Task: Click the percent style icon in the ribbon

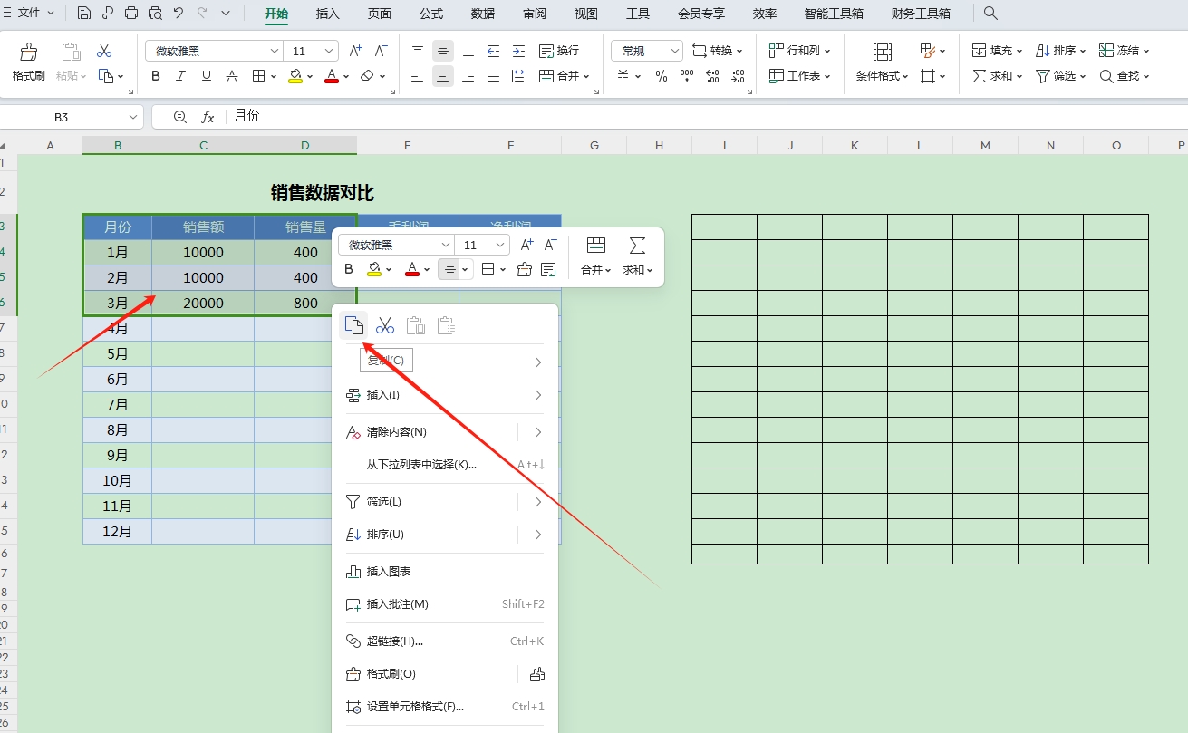Action: point(662,76)
